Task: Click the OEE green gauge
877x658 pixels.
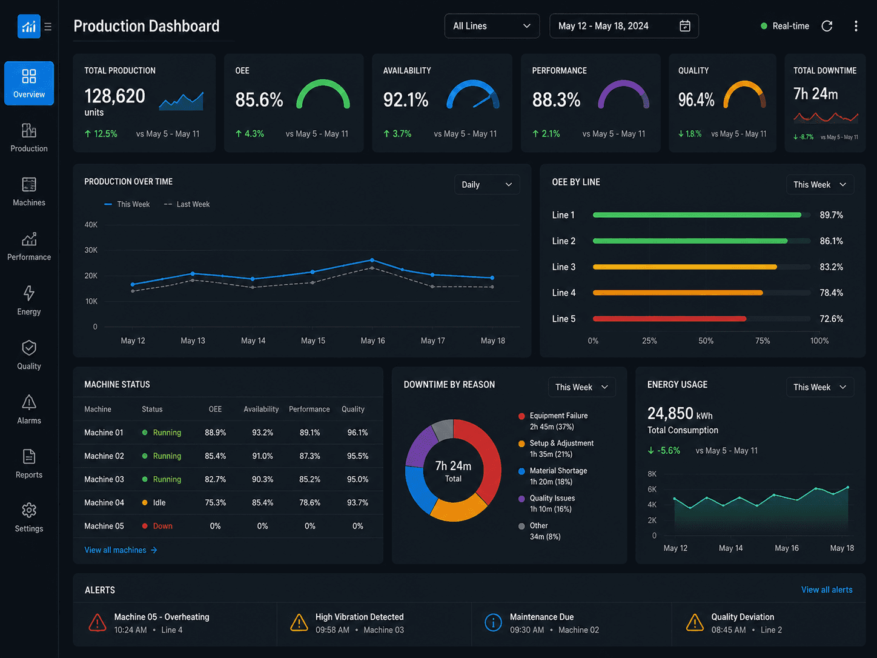Action: point(323,95)
